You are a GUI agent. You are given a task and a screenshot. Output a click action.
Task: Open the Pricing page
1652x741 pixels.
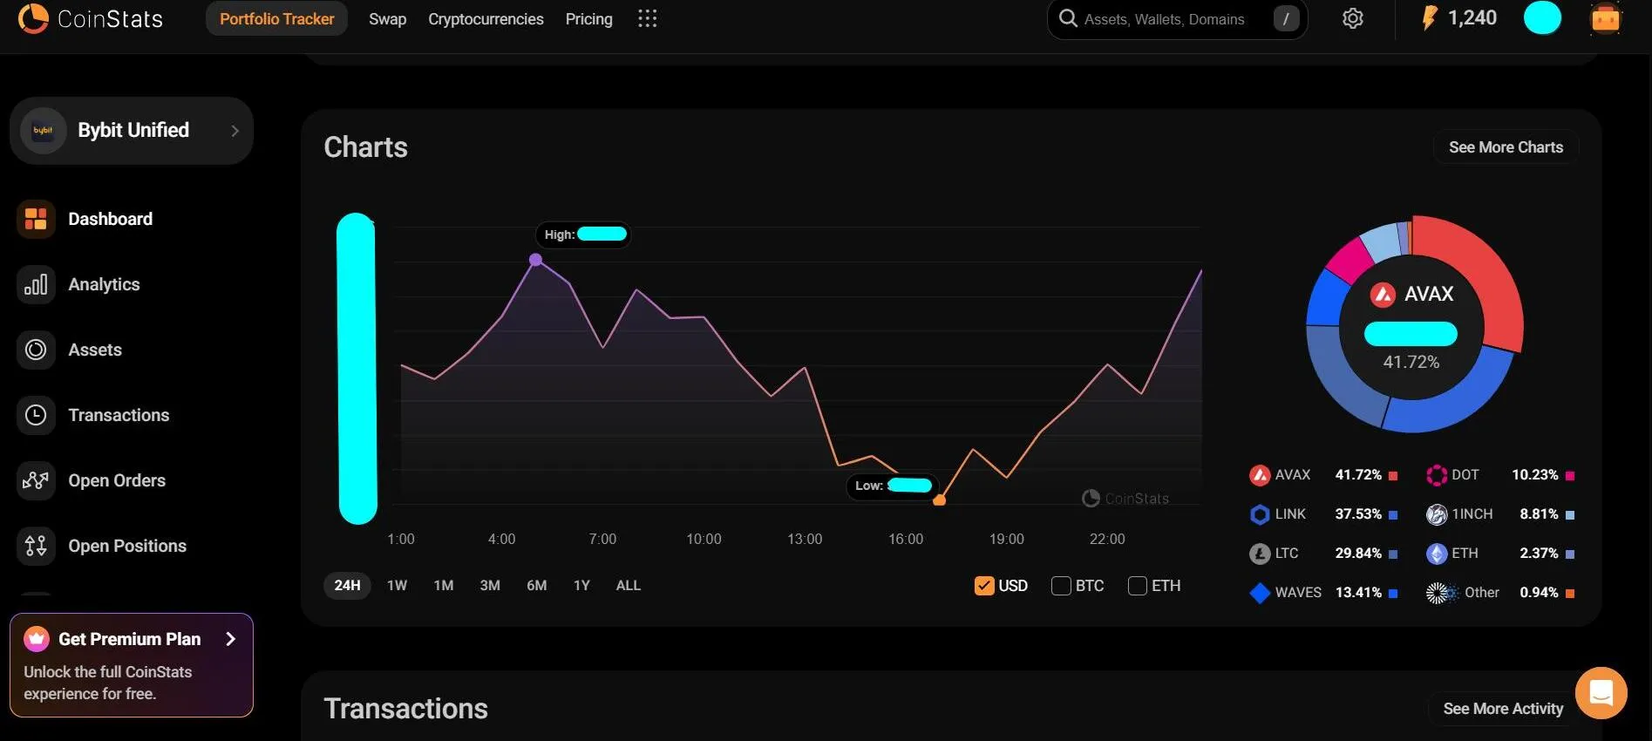pos(588,19)
